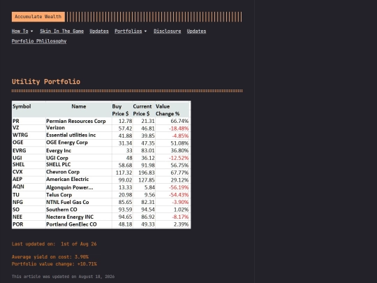
Task: Select the Portland GenElec CO cell
Action: click(x=71, y=224)
